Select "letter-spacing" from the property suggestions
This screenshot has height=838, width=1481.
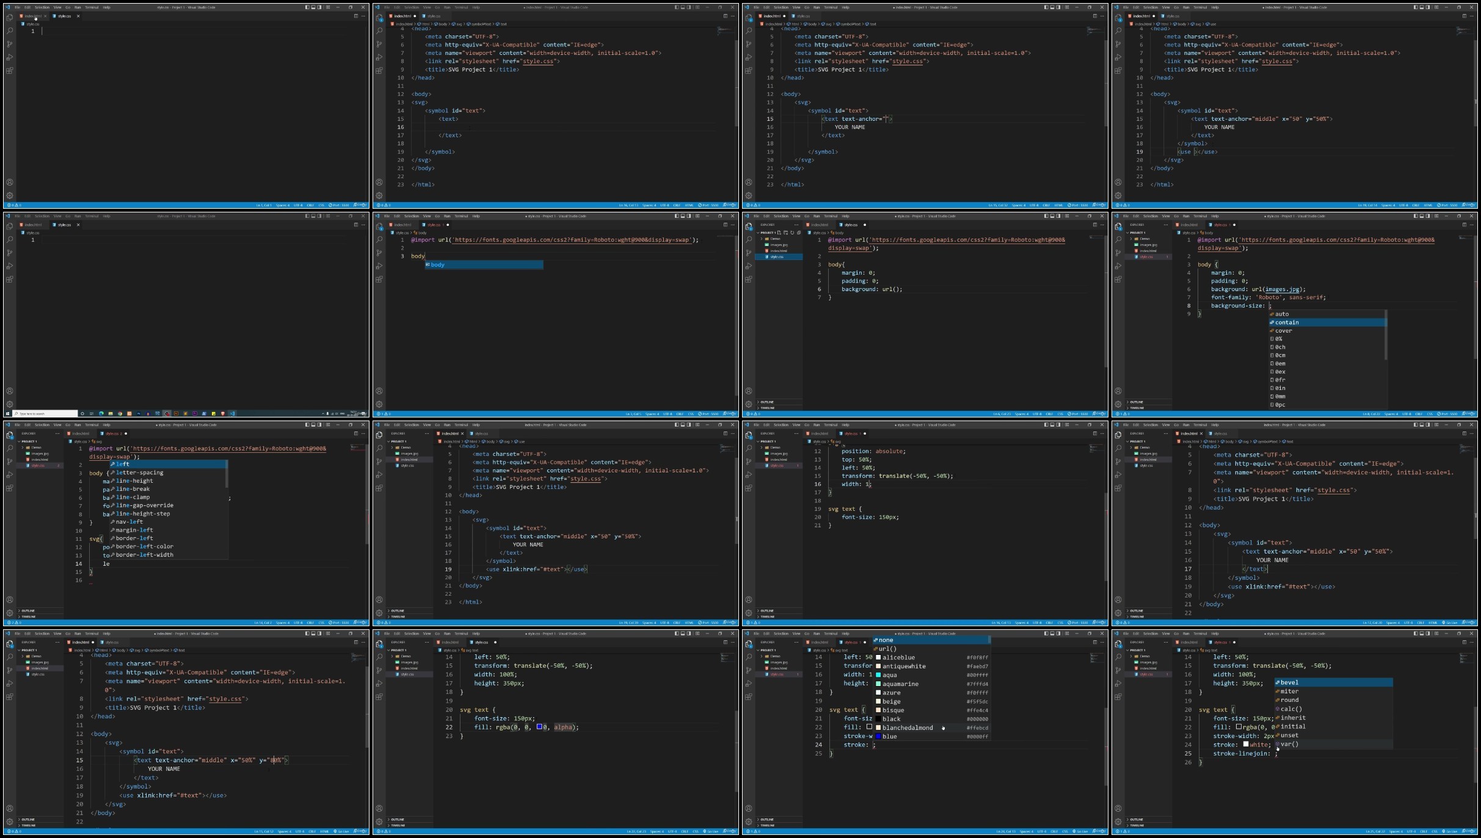tap(139, 472)
